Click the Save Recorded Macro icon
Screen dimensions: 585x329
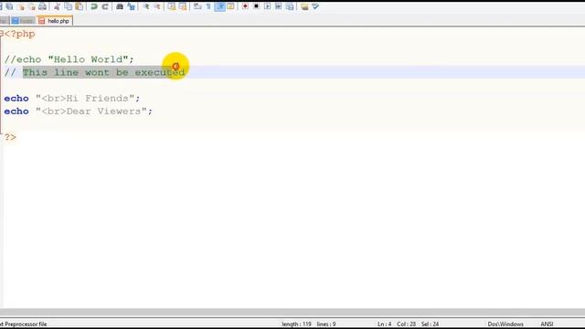point(290,6)
